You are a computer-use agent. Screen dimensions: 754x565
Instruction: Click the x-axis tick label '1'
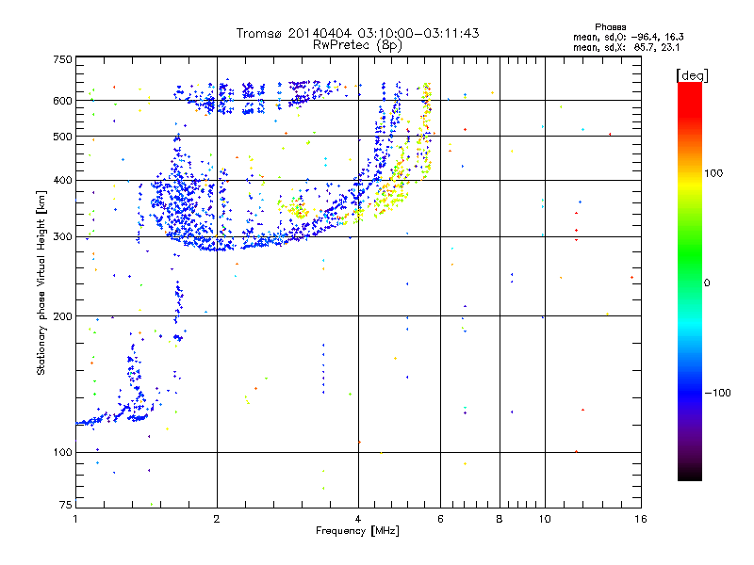75,519
